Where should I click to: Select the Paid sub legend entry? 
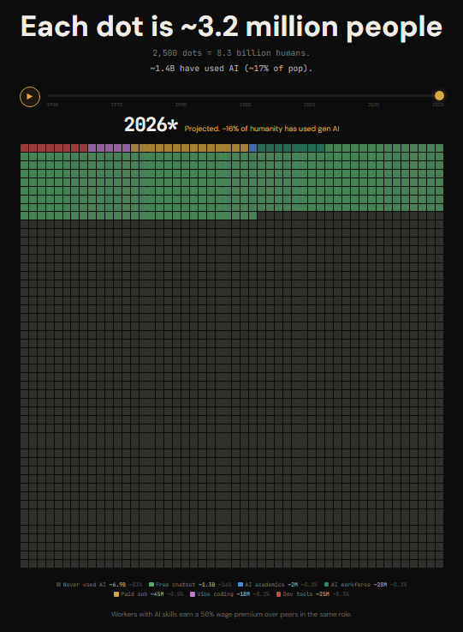tap(148, 594)
